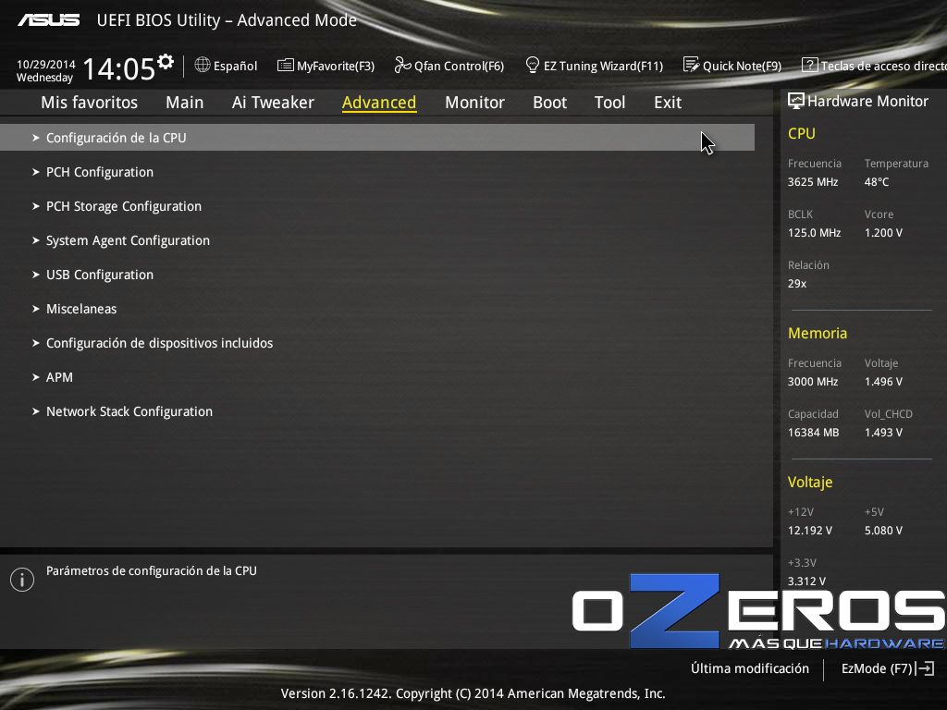Image resolution: width=947 pixels, height=710 pixels.
Task: Expand the PCH Storage Configuration arrow
Action: click(x=36, y=206)
